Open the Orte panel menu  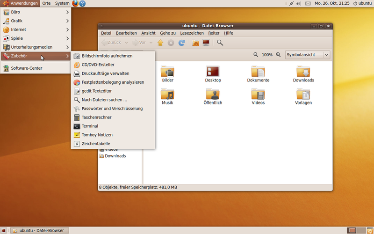point(46,3)
